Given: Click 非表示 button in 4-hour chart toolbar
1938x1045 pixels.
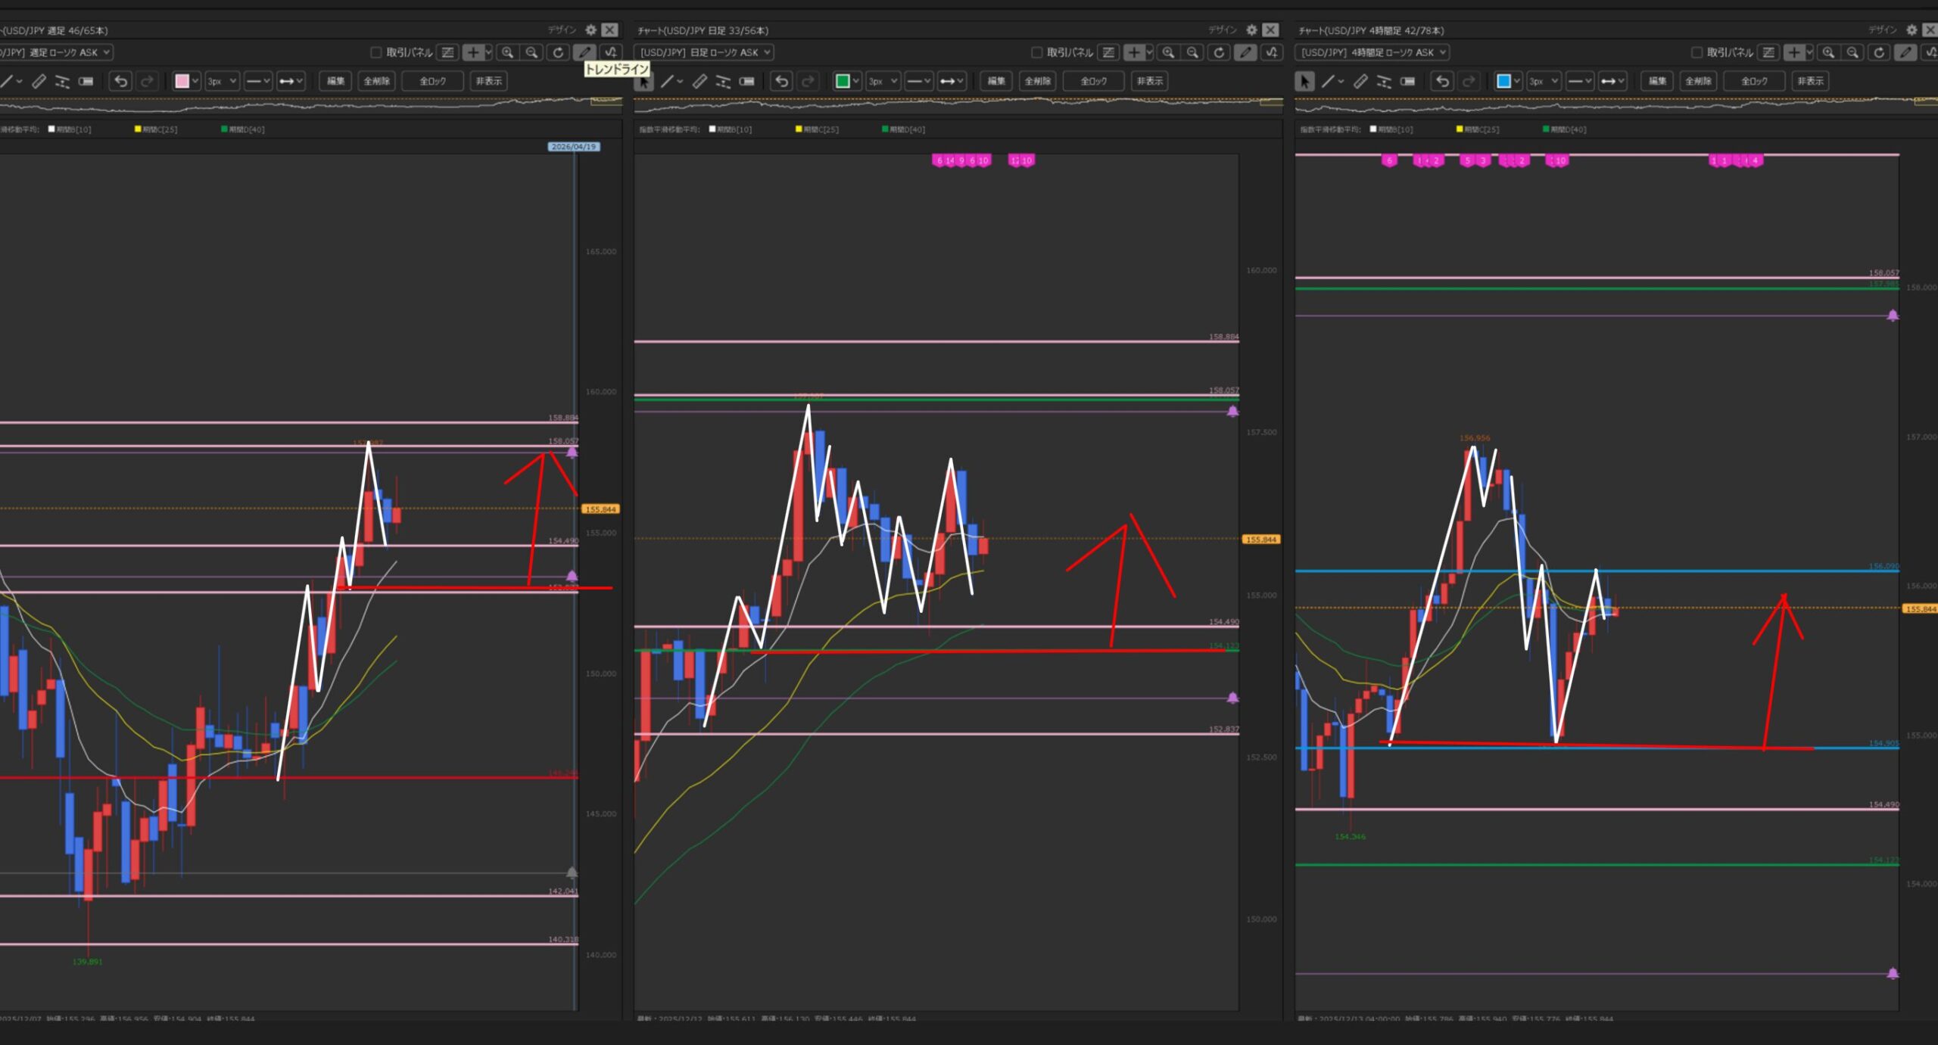Looking at the screenshot, I should [1810, 81].
